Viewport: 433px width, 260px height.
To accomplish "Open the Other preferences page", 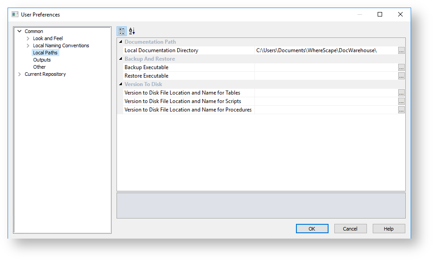I will 39,67.
